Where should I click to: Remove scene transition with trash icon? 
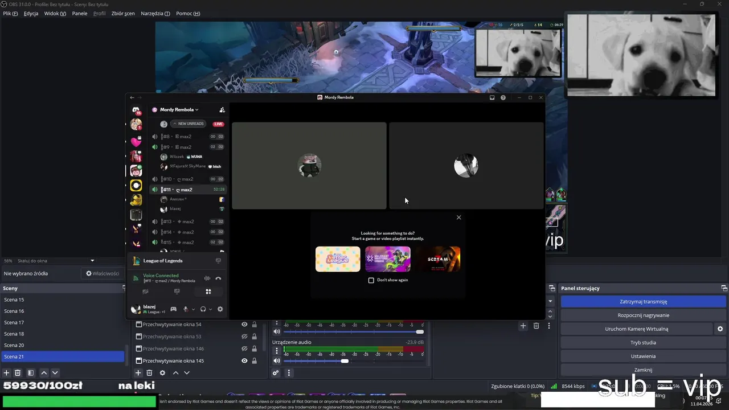[x=536, y=326]
